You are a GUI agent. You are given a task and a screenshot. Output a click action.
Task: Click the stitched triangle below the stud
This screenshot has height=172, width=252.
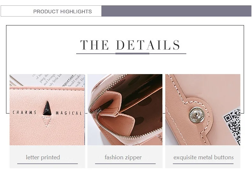coord(47,121)
